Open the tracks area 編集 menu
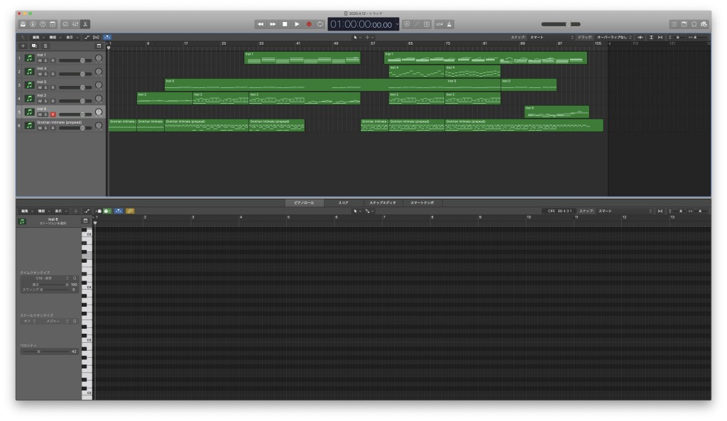This screenshot has height=421, width=727. (36, 36)
